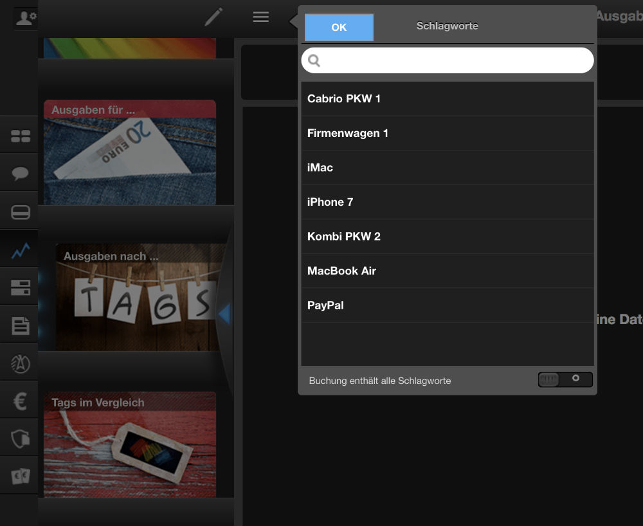Select tag 'Kombi PKW 2'
Image resolution: width=643 pixels, height=526 pixels.
click(x=448, y=236)
